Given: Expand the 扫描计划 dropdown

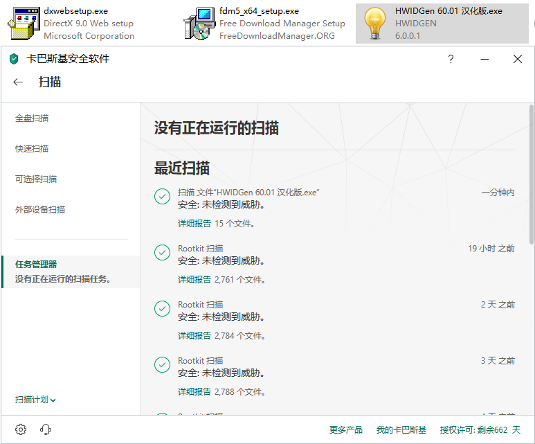Looking at the screenshot, I should (35, 400).
